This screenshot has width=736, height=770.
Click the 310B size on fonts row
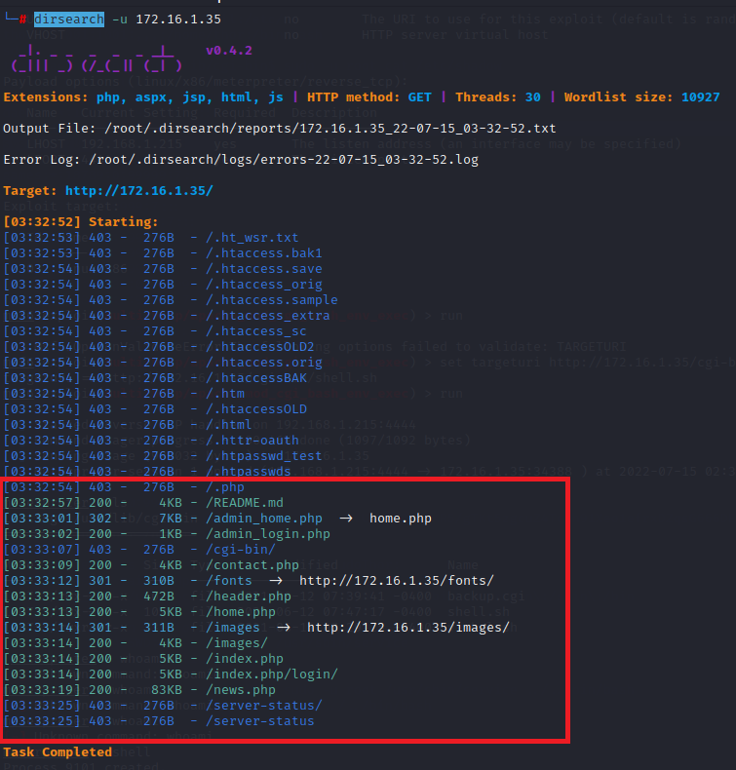click(158, 581)
